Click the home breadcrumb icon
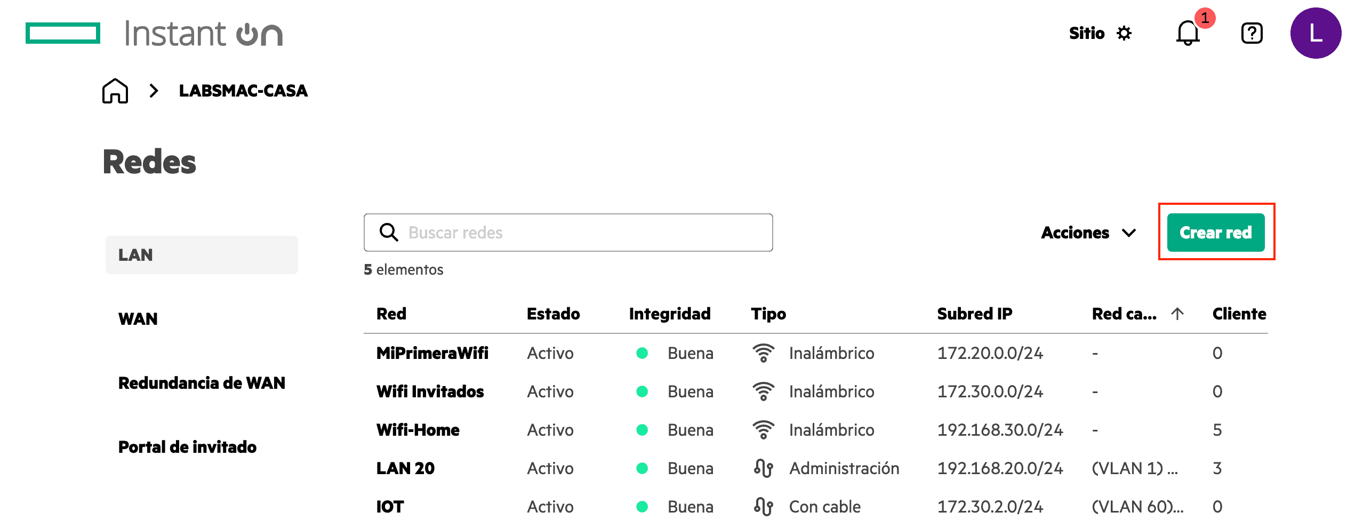The image size is (1347, 528). coord(115,91)
